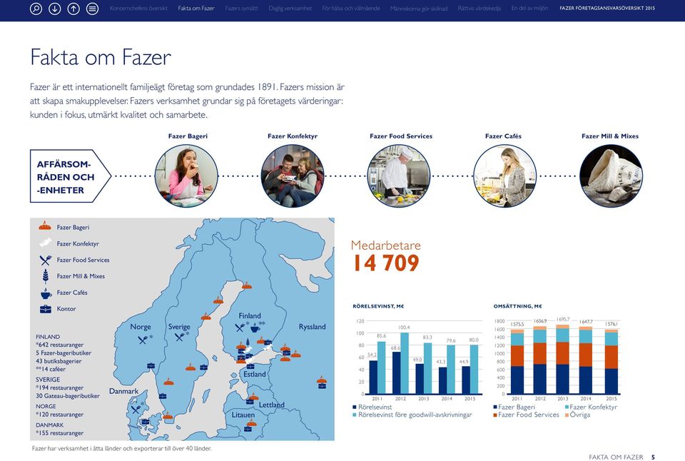Click the Fazer Food Services chef photo

tap(398, 176)
